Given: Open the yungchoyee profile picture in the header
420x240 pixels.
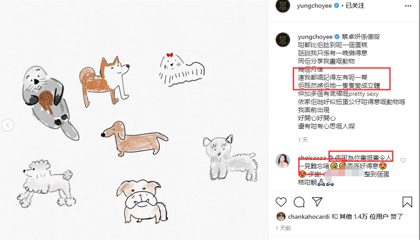Looking at the screenshot, I should (283, 5).
